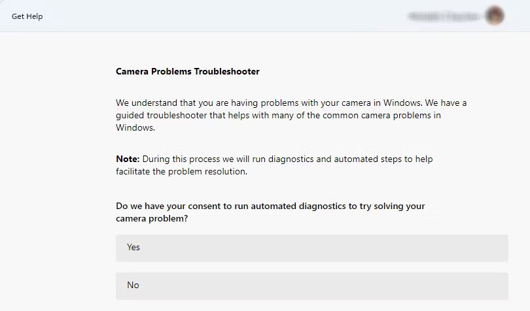
Task: Click the Get Help app title
Action: [27, 16]
